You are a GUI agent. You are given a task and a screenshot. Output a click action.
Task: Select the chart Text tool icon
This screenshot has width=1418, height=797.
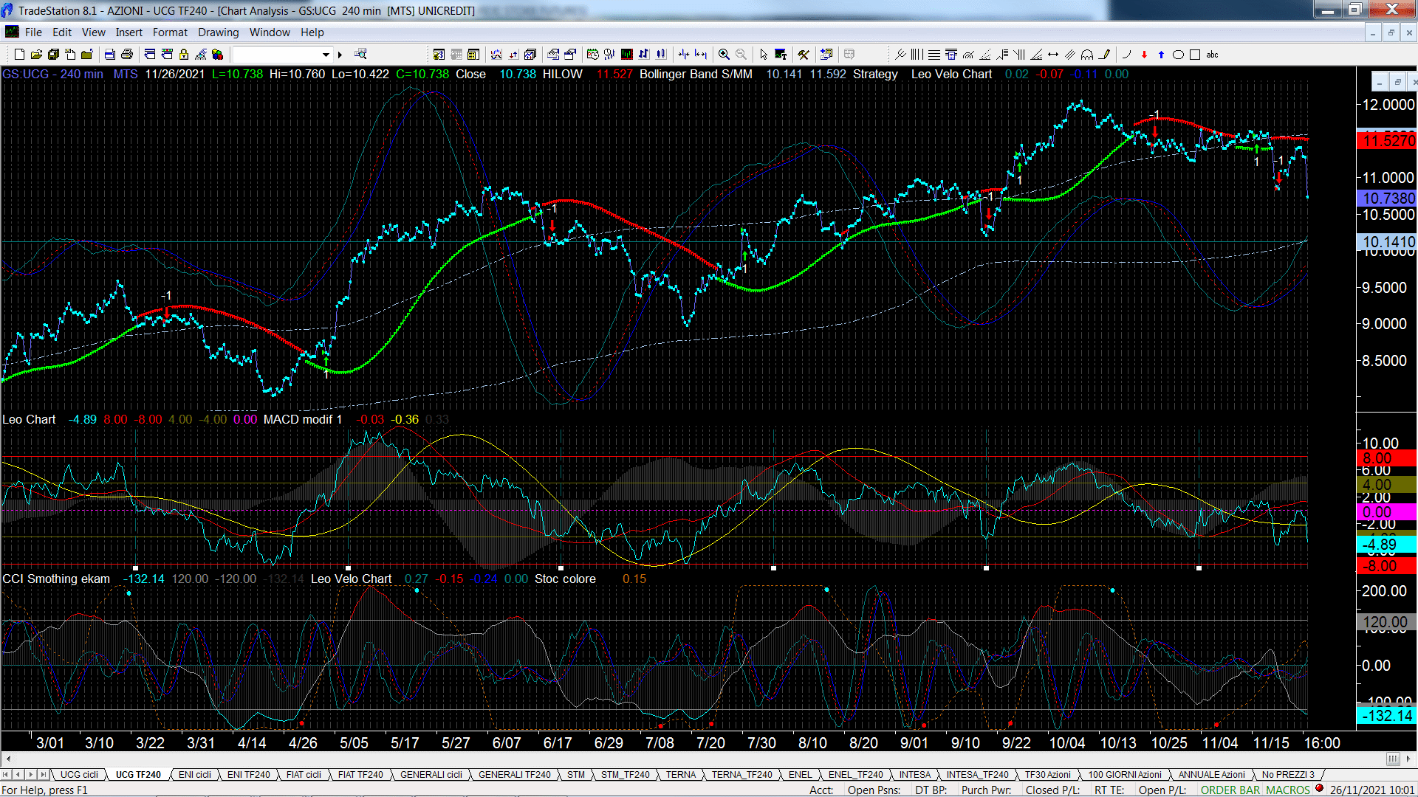[x=781, y=54]
